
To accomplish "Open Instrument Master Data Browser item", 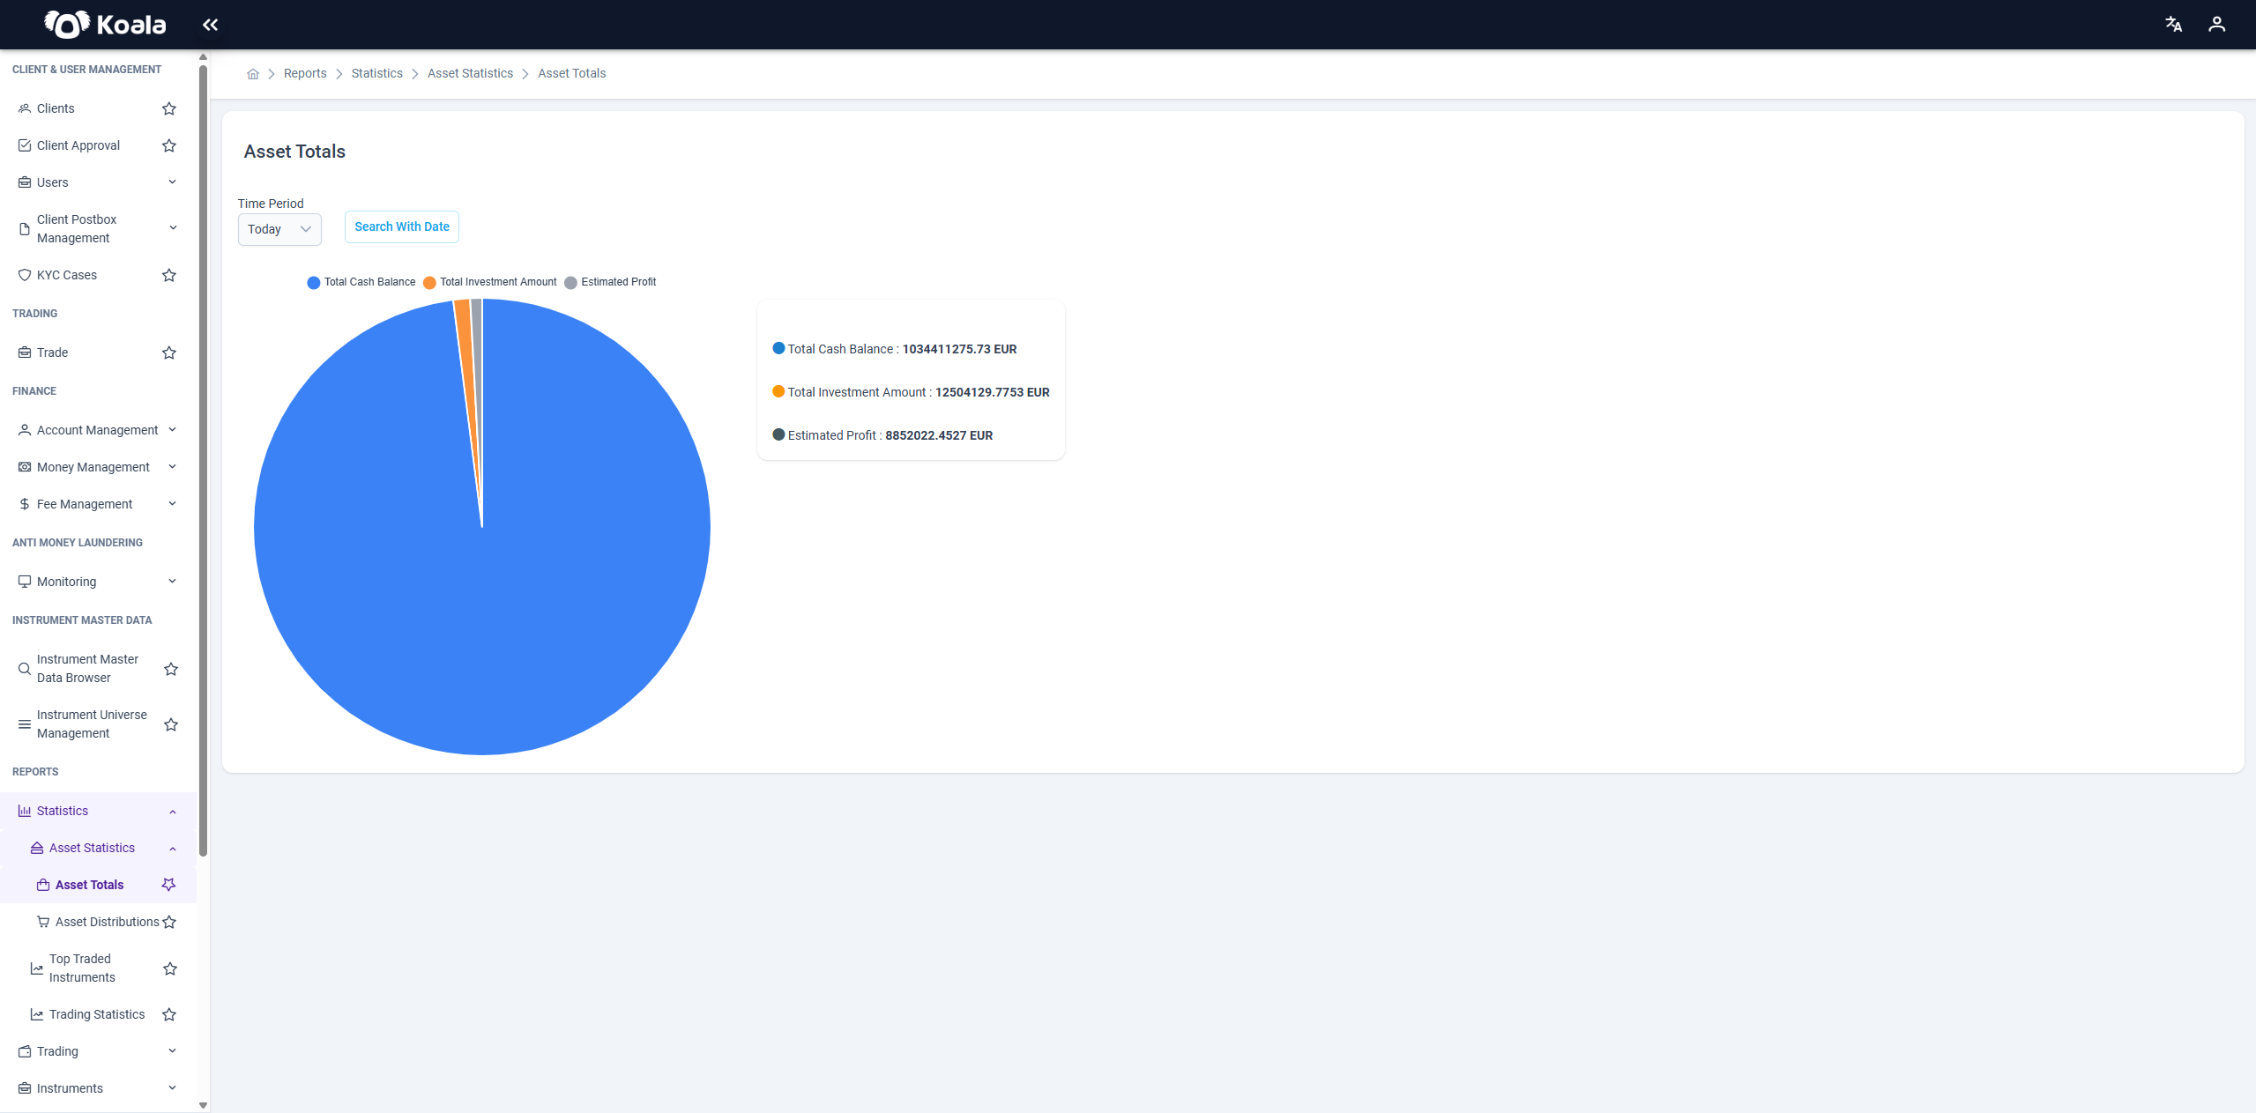I will point(87,668).
